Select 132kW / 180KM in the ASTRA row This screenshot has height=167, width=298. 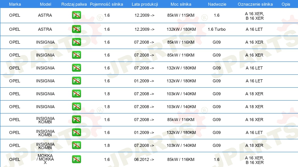tap(181, 29)
